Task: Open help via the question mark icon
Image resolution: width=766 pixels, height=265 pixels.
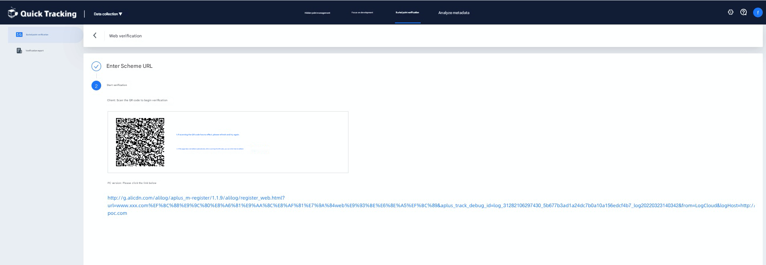Action: 744,12
